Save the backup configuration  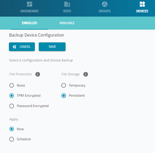click(x=52, y=47)
